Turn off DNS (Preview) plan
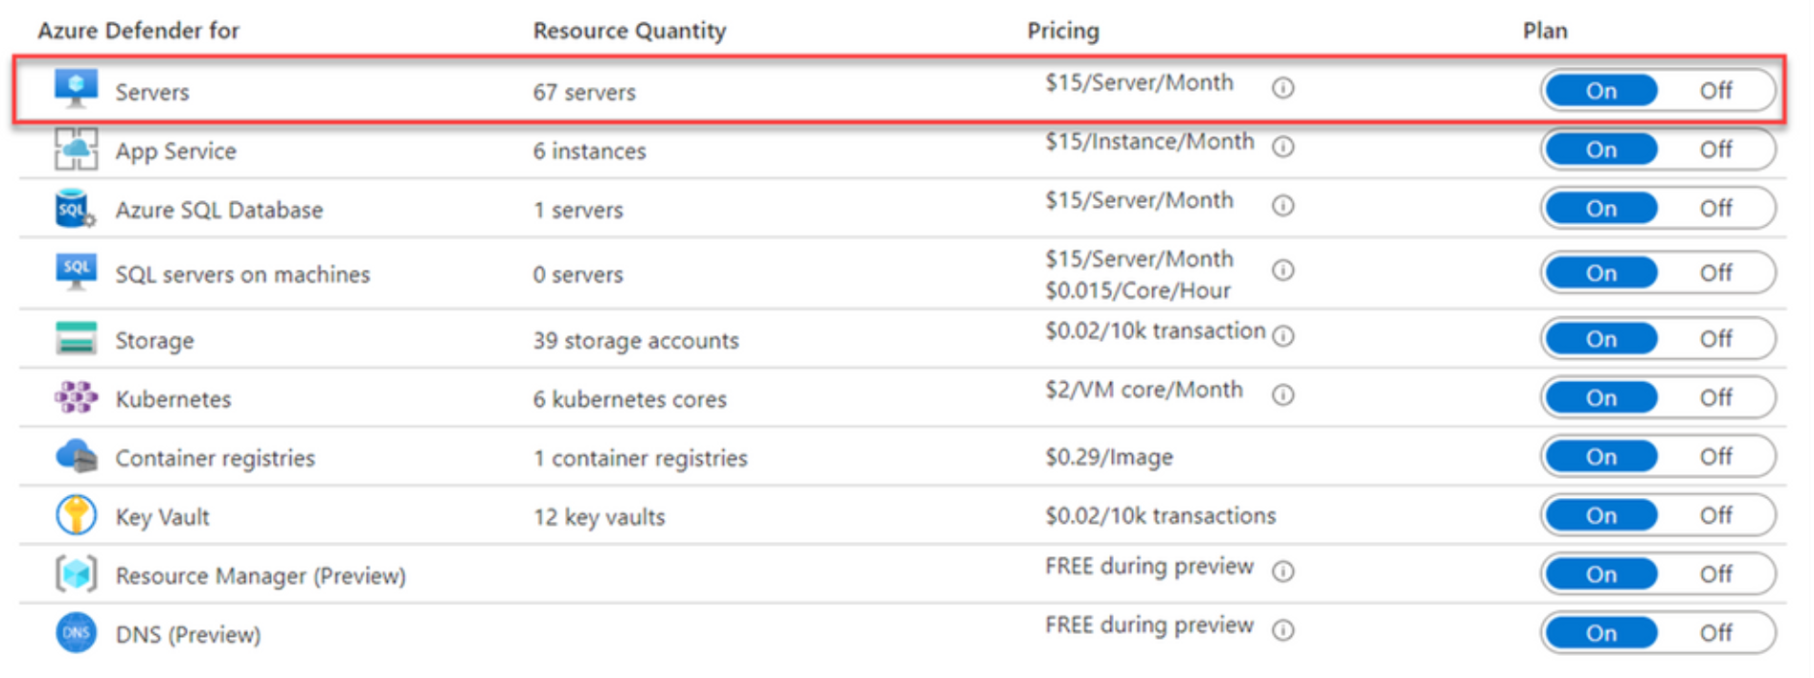The height and width of the screenshot is (678, 1814). tap(1714, 633)
